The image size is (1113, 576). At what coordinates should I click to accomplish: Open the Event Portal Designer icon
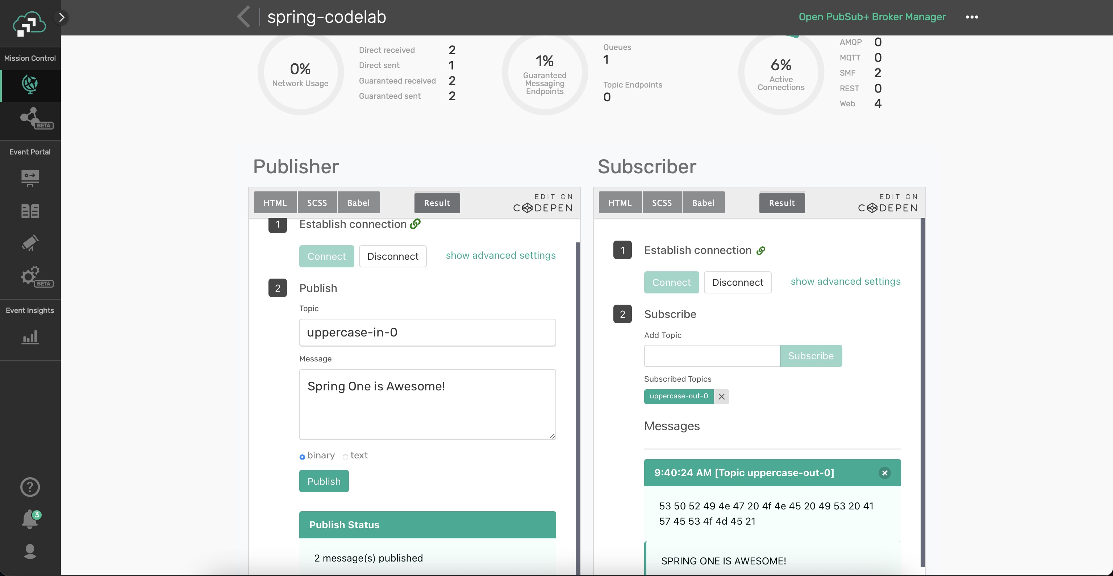[30, 178]
